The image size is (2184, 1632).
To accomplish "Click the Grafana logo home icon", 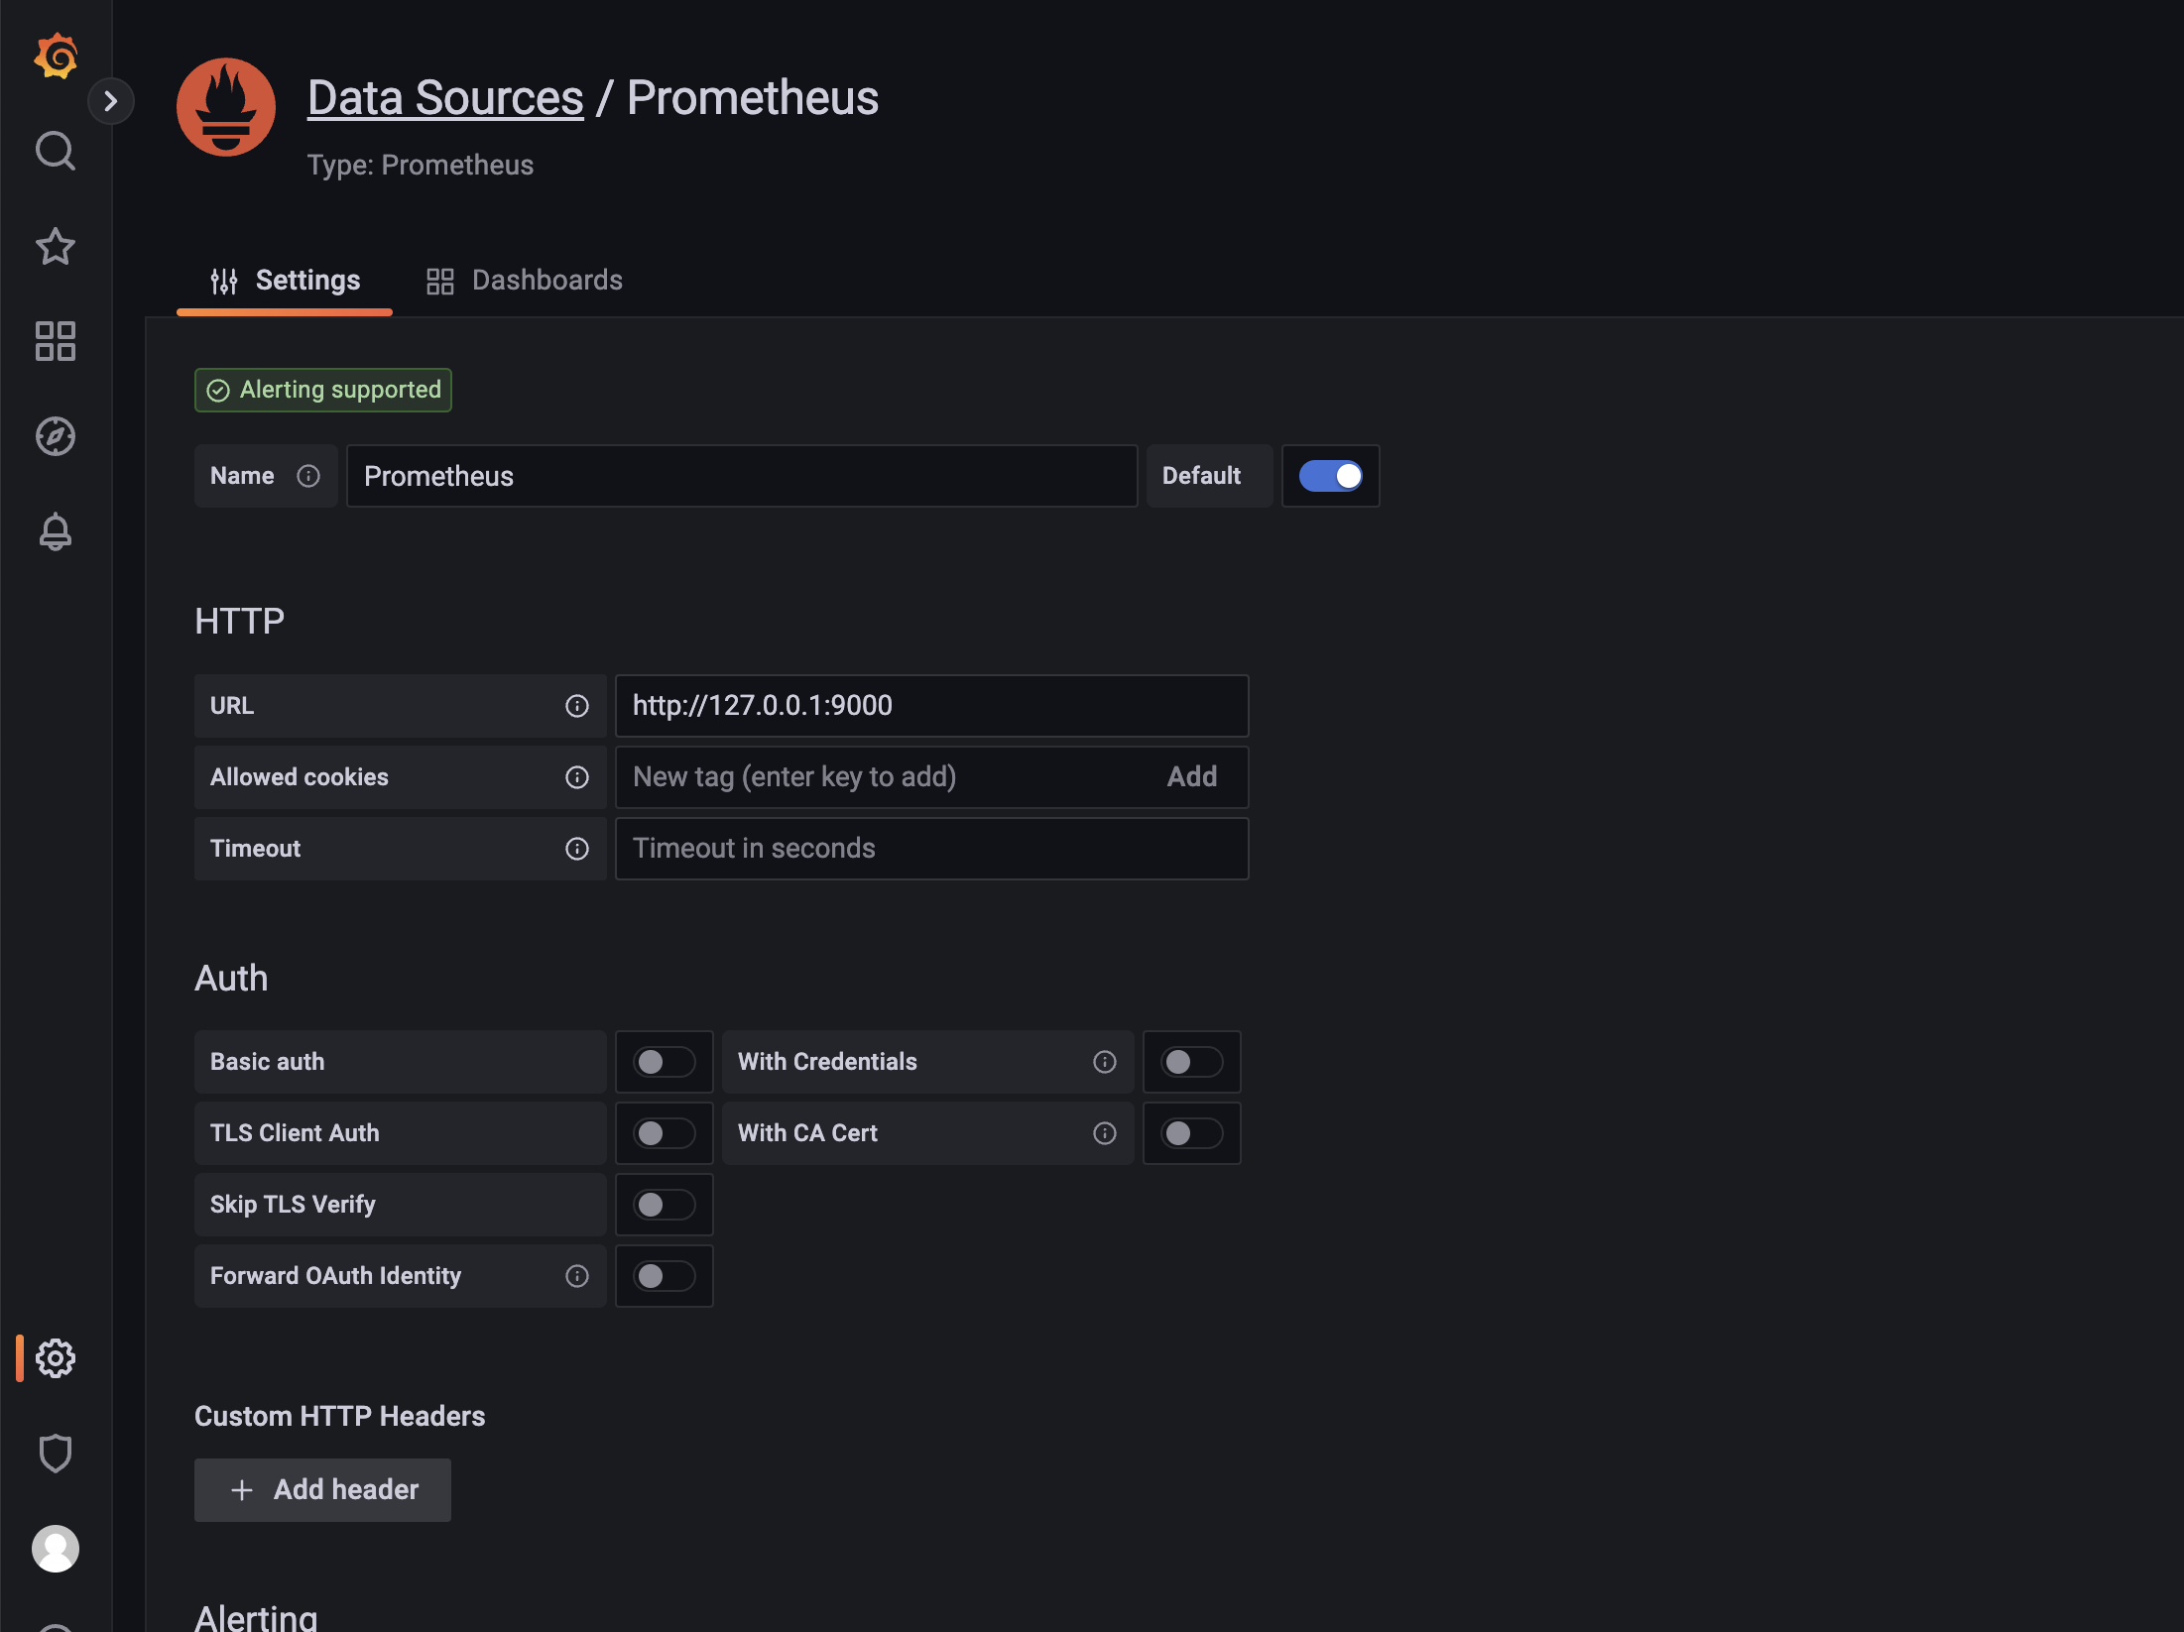I will point(56,56).
